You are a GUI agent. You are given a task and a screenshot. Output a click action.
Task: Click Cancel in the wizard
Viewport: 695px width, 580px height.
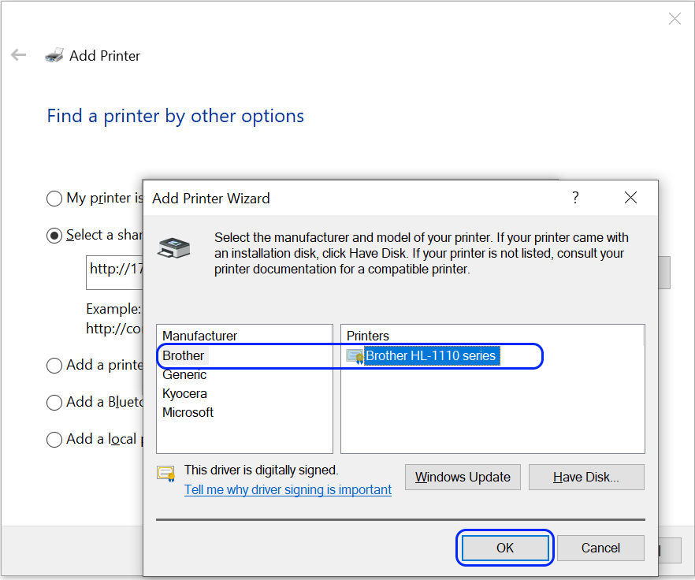(x=600, y=548)
